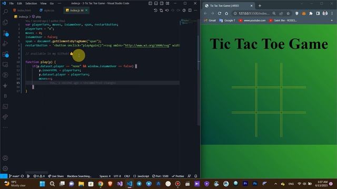Select JavaScript language mode in status bar

141,176
